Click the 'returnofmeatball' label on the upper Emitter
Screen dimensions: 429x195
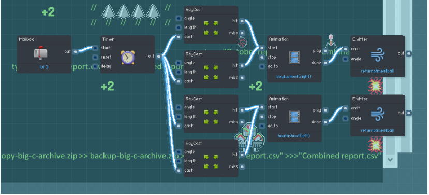378,71
